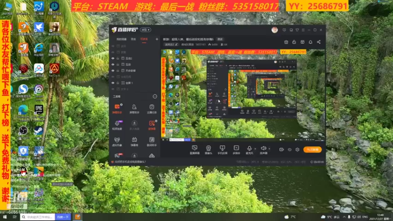This screenshot has height=221, width=393.
Task: Click the 修改 button after stream title
Action: coord(220,39)
